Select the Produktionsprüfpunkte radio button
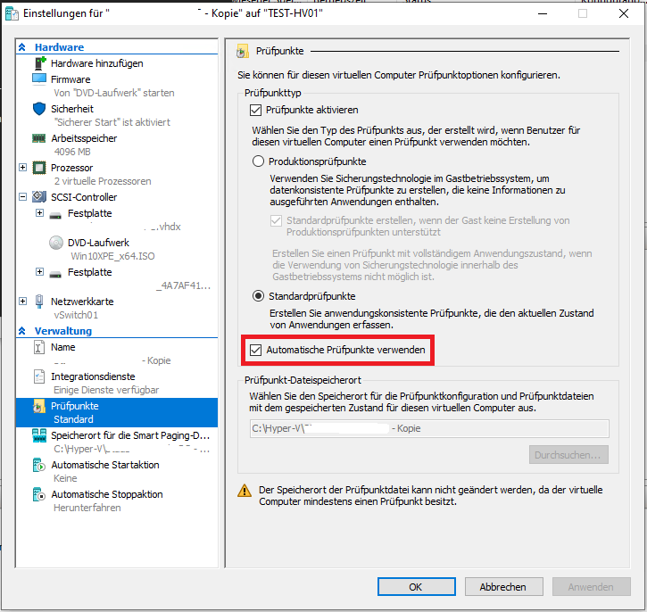Screen dimensions: 647x612 (258, 161)
